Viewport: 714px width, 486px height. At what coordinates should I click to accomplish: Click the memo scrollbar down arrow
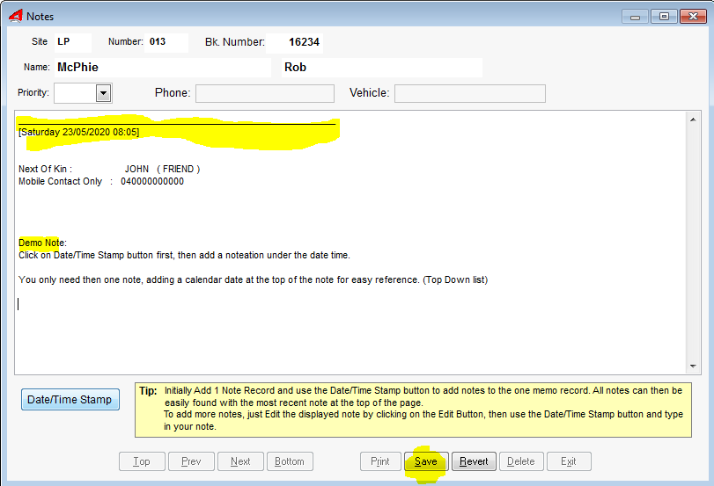pos(693,366)
